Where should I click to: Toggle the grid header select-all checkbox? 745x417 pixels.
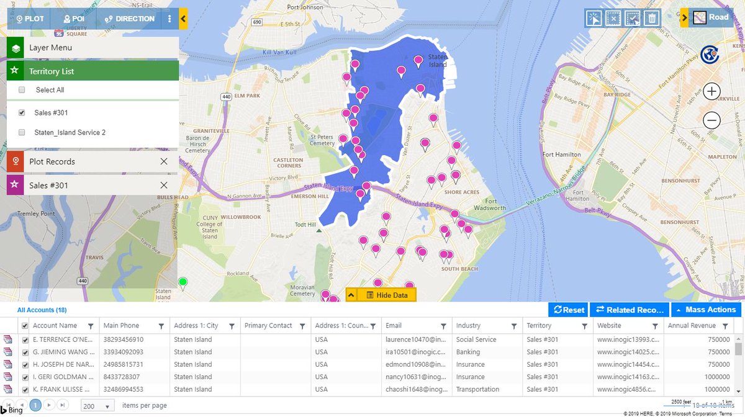point(25,326)
